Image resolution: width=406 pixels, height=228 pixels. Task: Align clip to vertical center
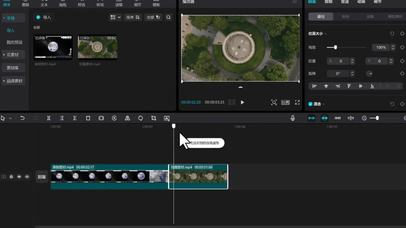click(361, 86)
